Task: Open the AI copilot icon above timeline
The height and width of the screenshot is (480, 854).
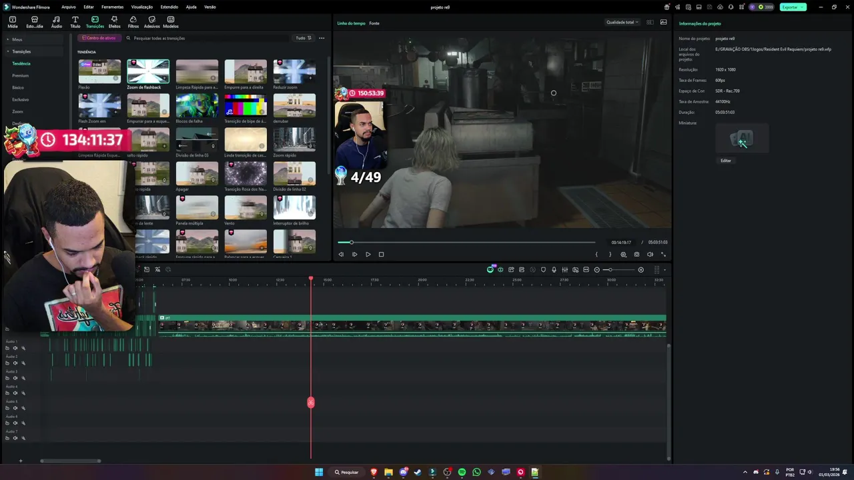Action: coord(490,269)
